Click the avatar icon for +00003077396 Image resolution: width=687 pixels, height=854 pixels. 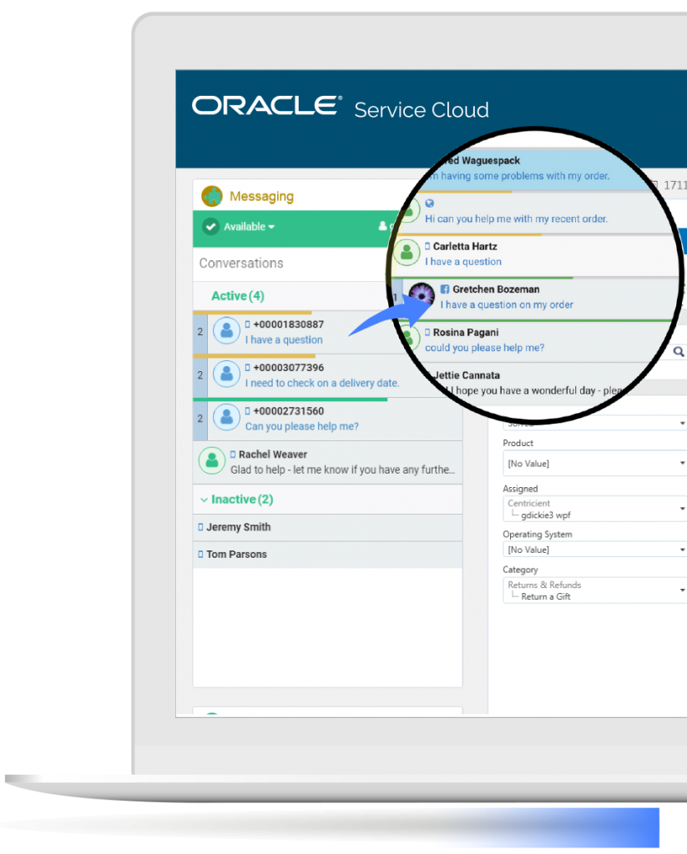(226, 374)
